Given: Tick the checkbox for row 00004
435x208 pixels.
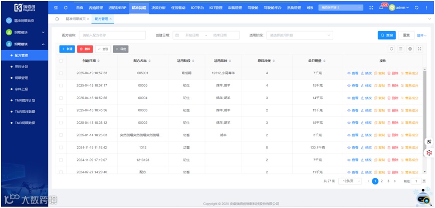Looking at the screenshot, I should coord(61,98).
